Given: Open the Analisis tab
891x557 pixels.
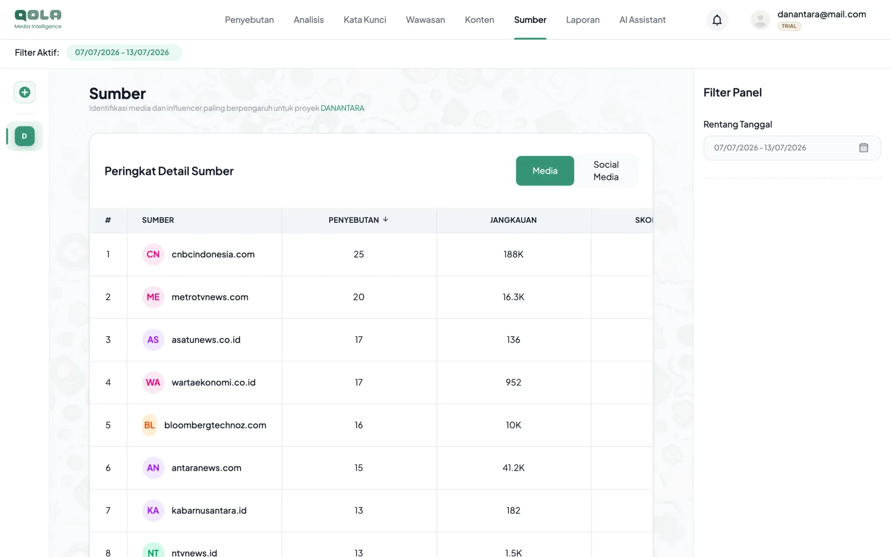Looking at the screenshot, I should (309, 20).
